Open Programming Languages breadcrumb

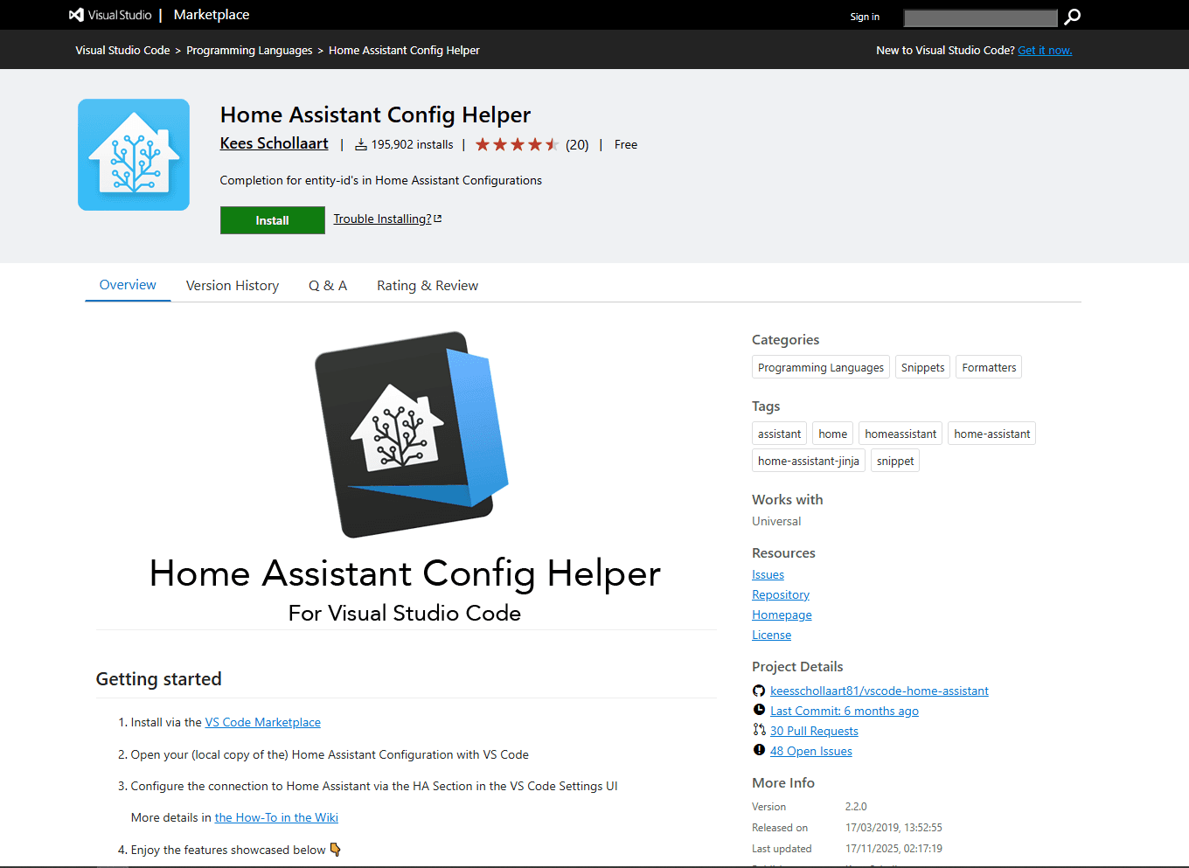pyautogui.click(x=249, y=51)
